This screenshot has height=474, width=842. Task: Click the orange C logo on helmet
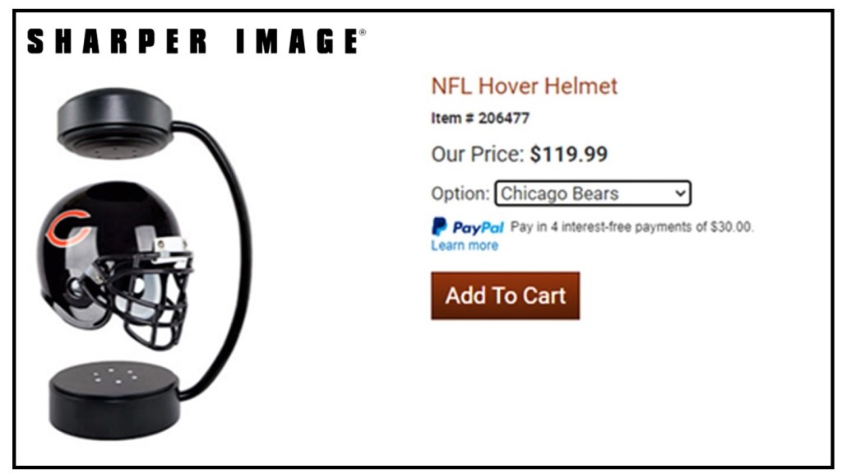pos(67,227)
